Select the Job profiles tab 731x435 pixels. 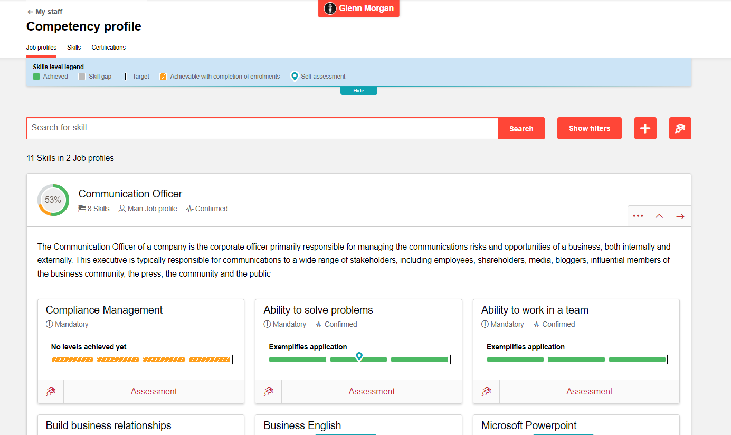pos(41,48)
